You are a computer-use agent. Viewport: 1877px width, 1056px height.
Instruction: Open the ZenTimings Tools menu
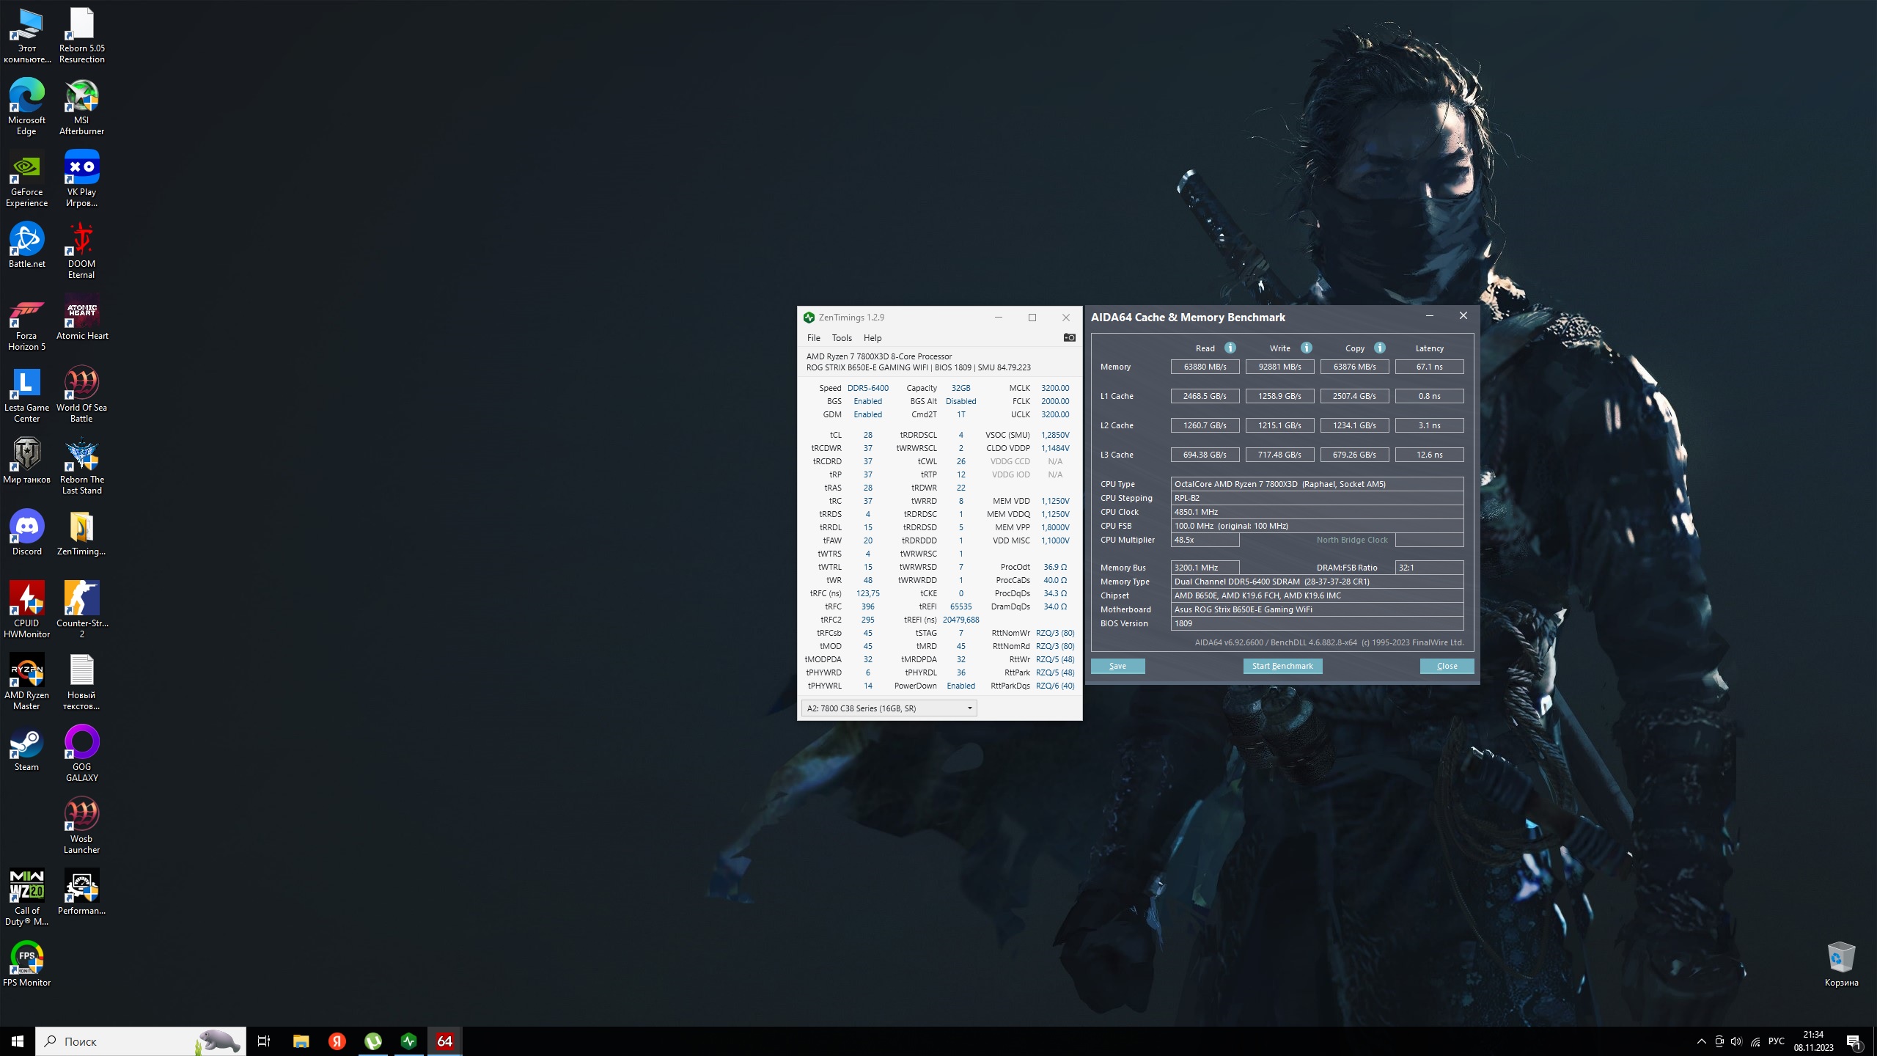pyautogui.click(x=841, y=338)
